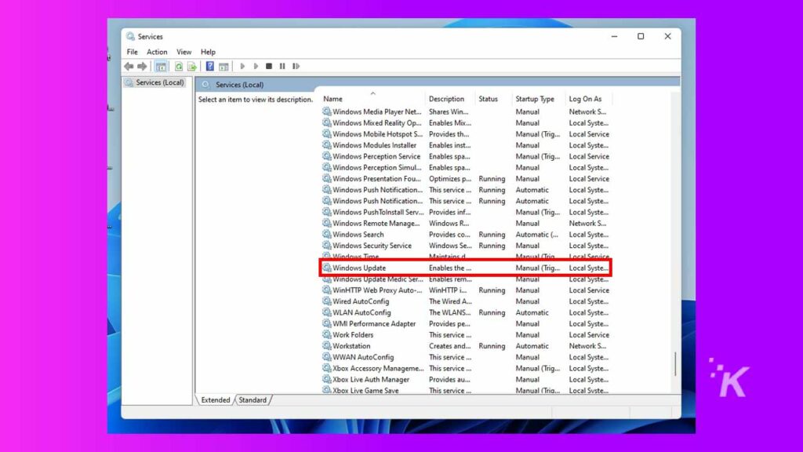Click the gear icon beside Windows Security Service

326,246
